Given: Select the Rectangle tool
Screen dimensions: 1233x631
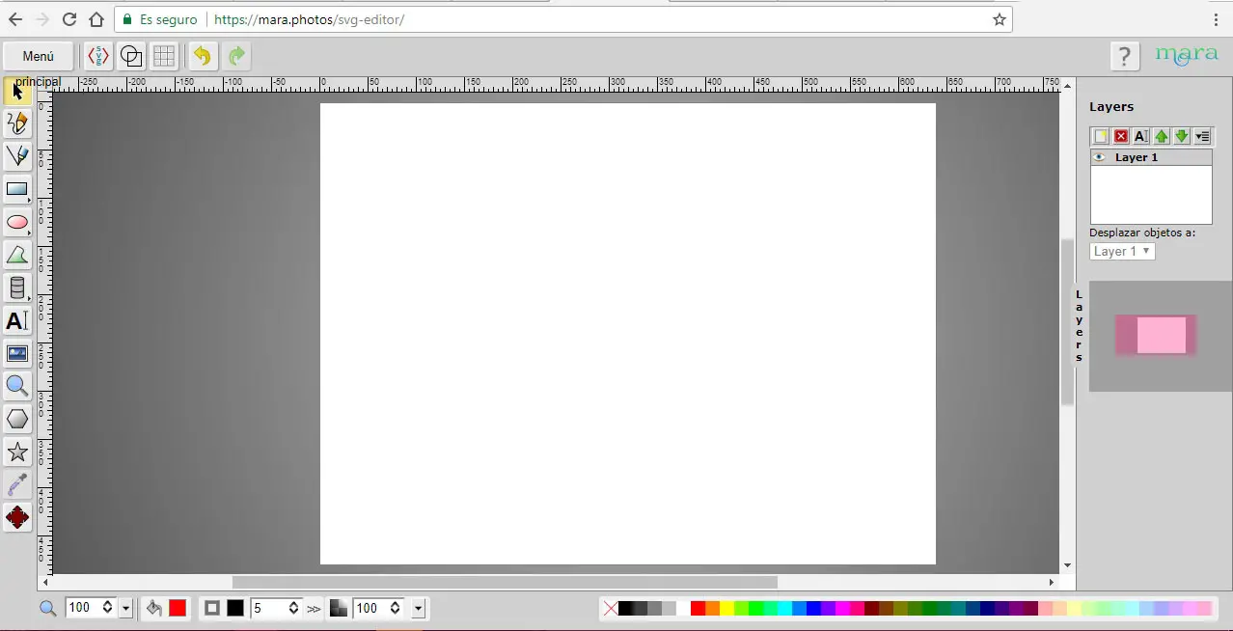Looking at the screenshot, I should (x=17, y=189).
